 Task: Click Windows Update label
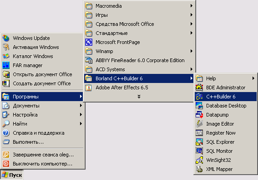tap(31, 38)
